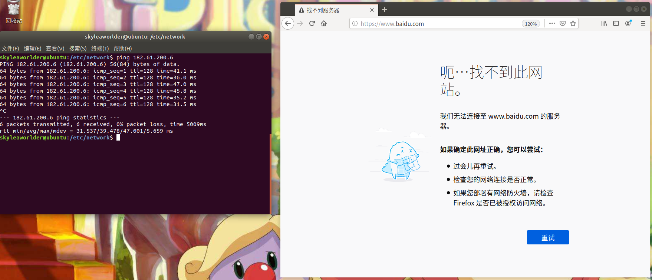Close the terminal window
This screenshot has width=652, height=280.
point(266,36)
